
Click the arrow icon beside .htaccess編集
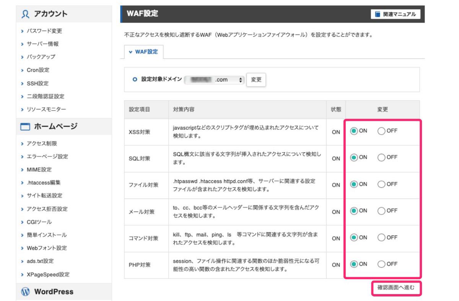[23, 183]
